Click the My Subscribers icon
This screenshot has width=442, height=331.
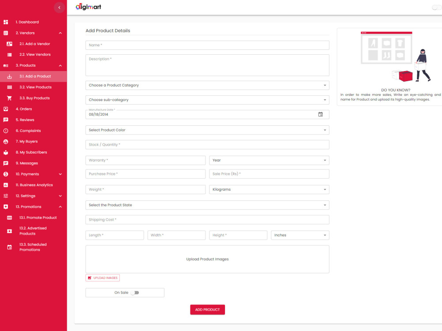[x=6, y=153]
